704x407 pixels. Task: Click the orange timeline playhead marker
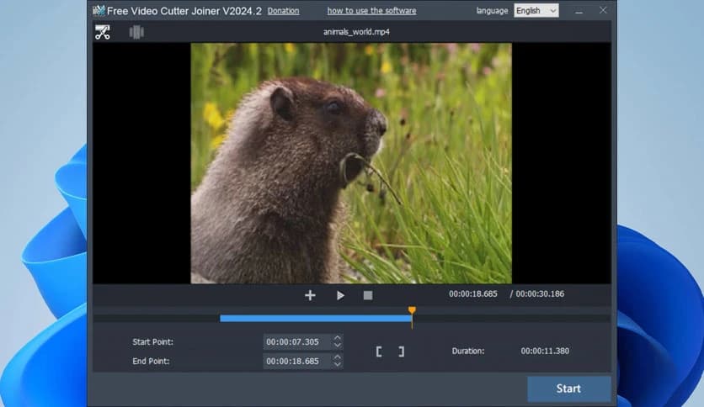(412, 310)
